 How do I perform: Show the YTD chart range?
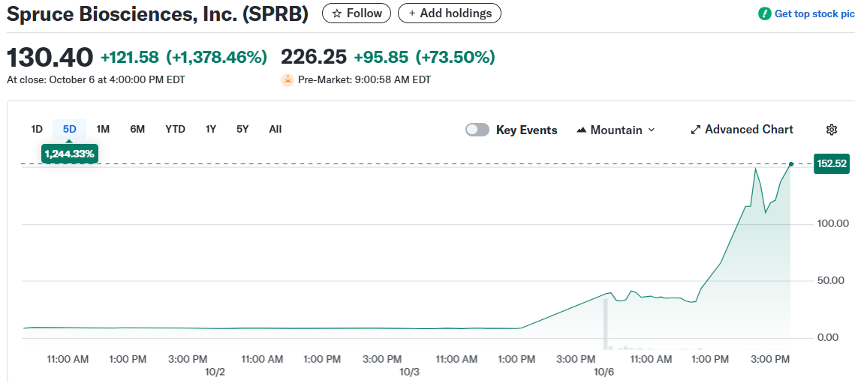175,129
